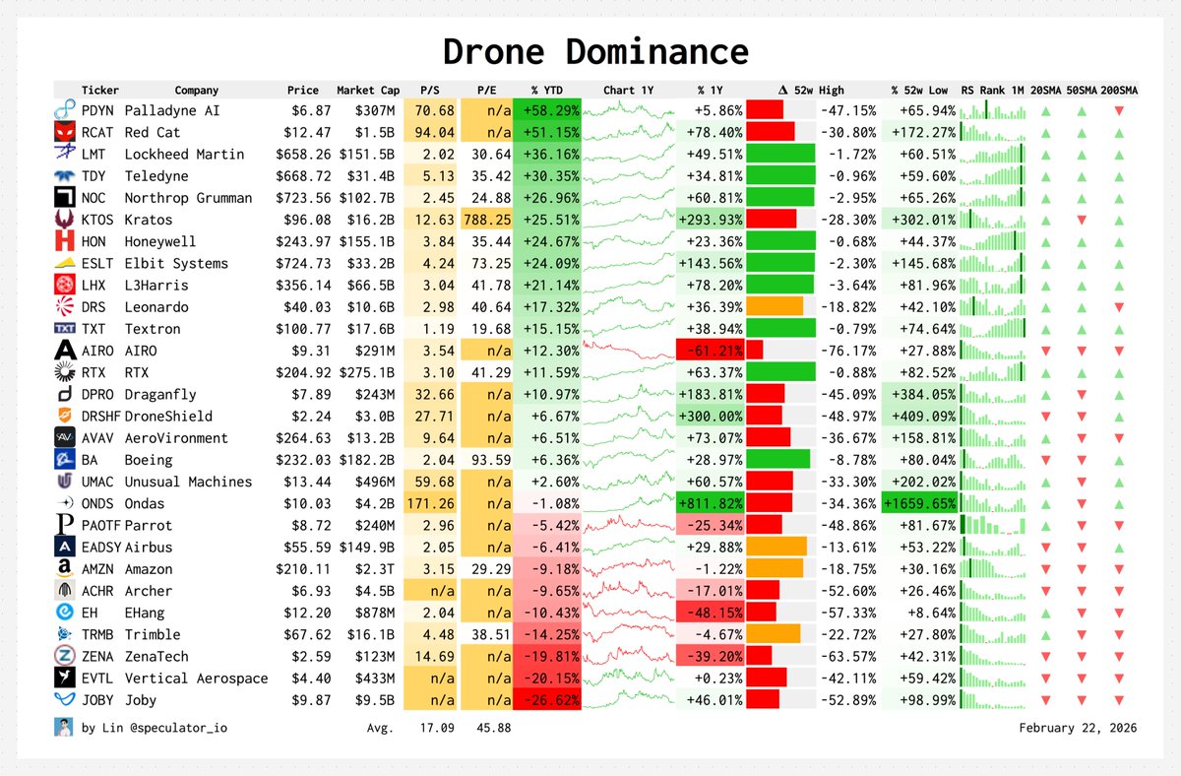This screenshot has width=1181, height=776.
Task: Click the DRS orange 52w high bar
Action: (775, 306)
